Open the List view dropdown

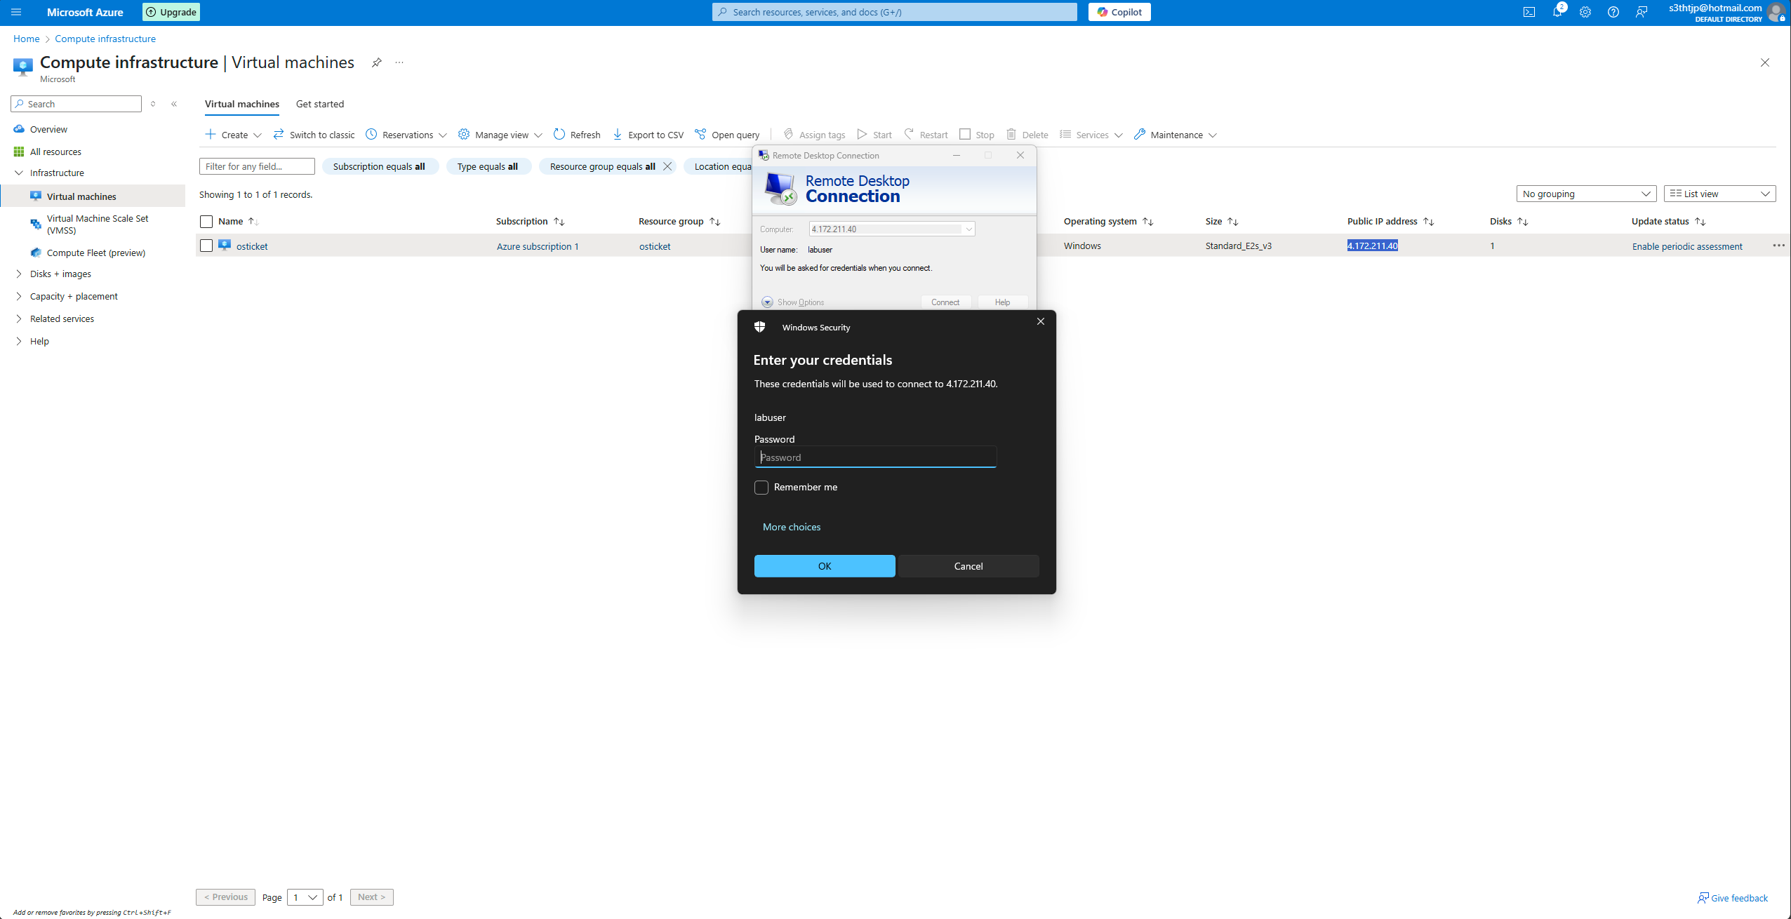coord(1719,194)
